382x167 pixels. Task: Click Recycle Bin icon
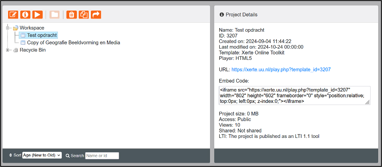coord(16,50)
